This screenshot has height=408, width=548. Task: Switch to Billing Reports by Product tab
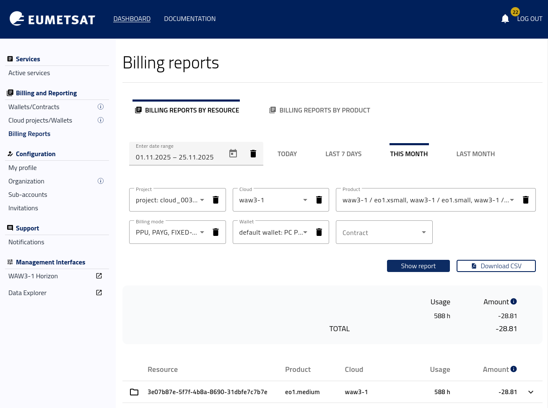(319, 110)
